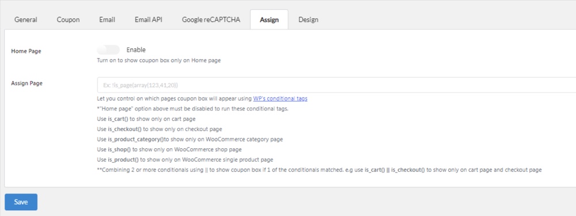The image size is (576, 216).
Task: Click the 'Turn on to show coupon box' description
Action: click(x=159, y=60)
